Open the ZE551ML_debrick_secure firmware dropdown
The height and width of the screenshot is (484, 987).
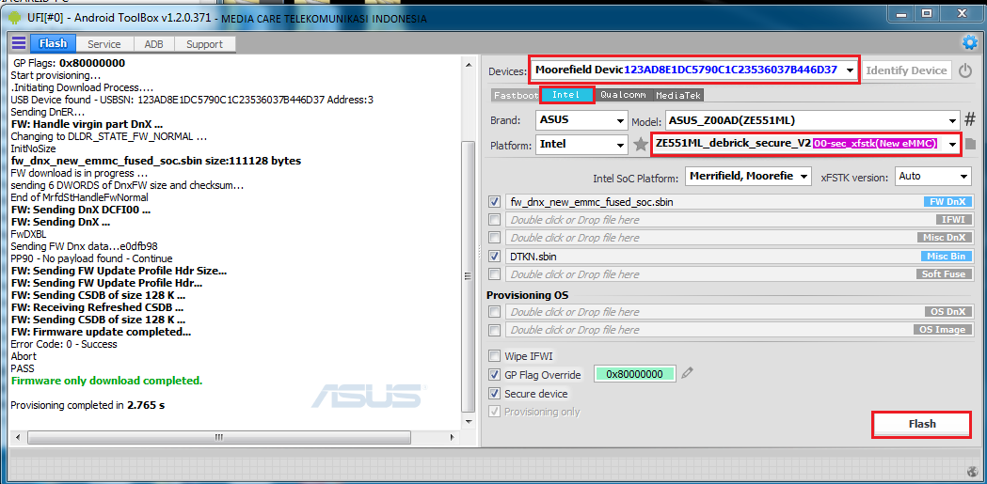[805, 144]
